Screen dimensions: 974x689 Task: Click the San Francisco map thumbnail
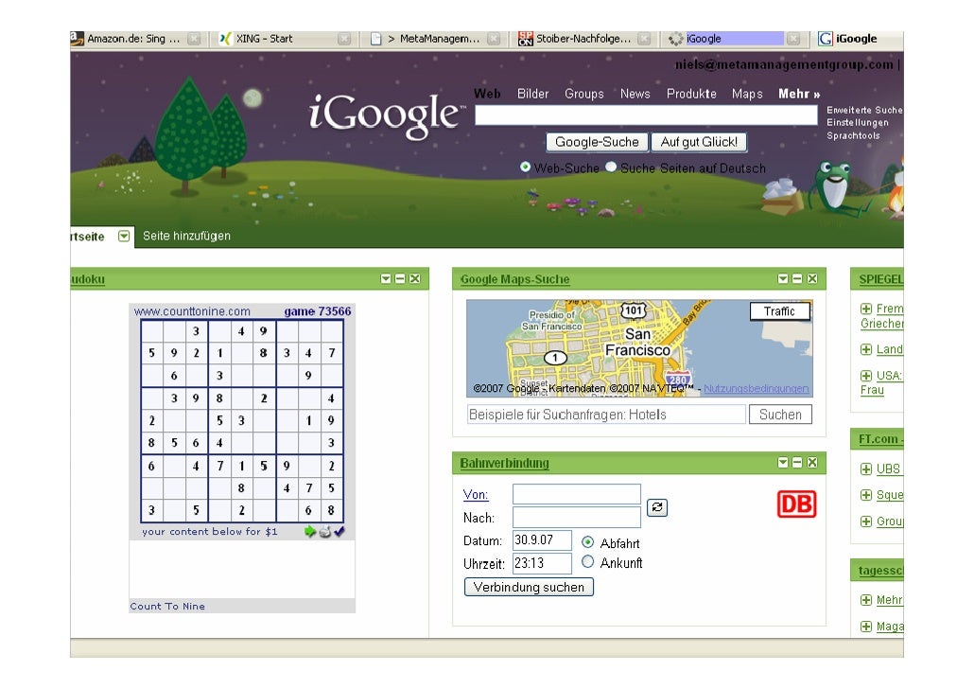(x=639, y=348)
